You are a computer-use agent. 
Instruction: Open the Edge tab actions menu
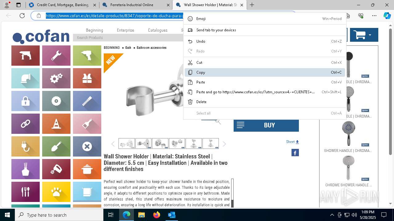(18, 5)
